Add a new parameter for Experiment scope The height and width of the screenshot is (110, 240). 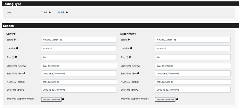point(165,100)
